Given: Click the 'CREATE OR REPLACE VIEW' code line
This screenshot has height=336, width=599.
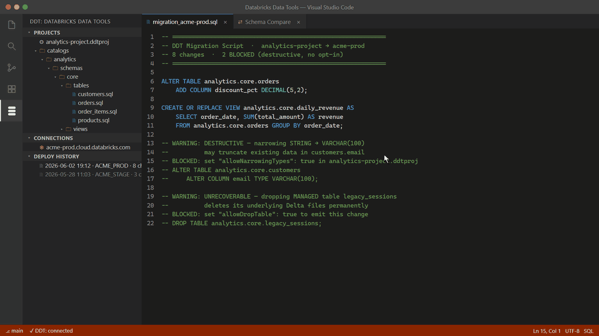Looking at the screenshot, I should [258, 108].
